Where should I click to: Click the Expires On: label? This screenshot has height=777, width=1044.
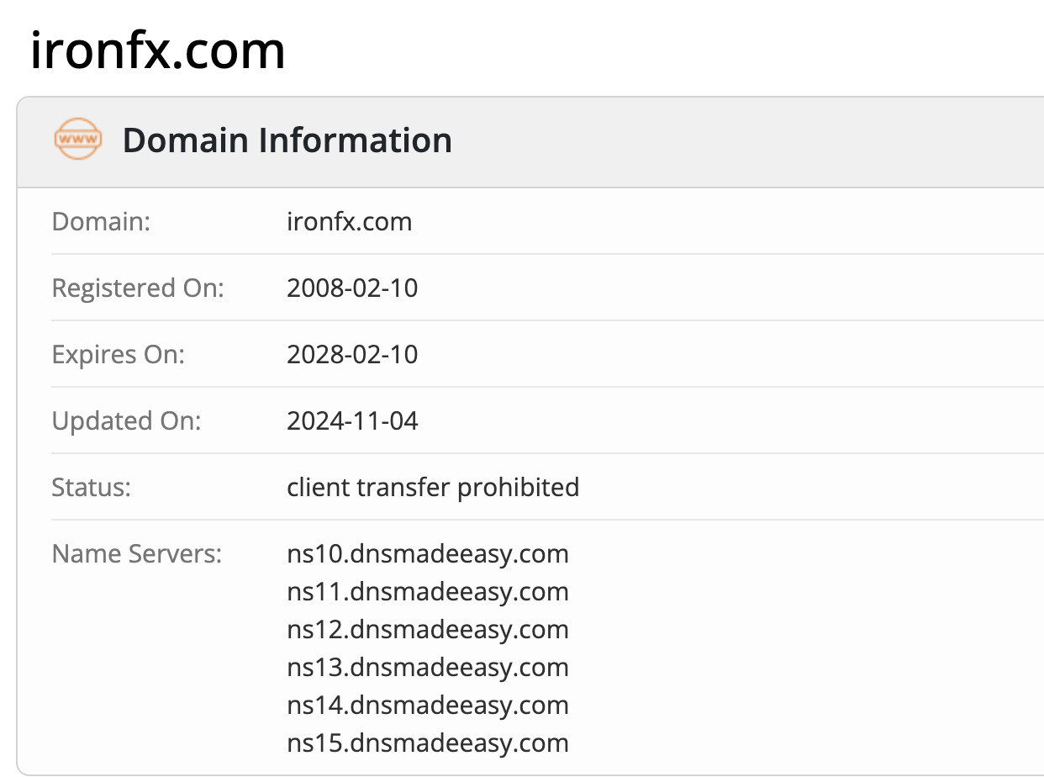coord(119,355)
